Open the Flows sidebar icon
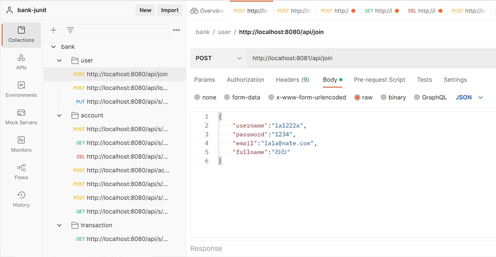496x257 pixels. (x=21, y=172)
